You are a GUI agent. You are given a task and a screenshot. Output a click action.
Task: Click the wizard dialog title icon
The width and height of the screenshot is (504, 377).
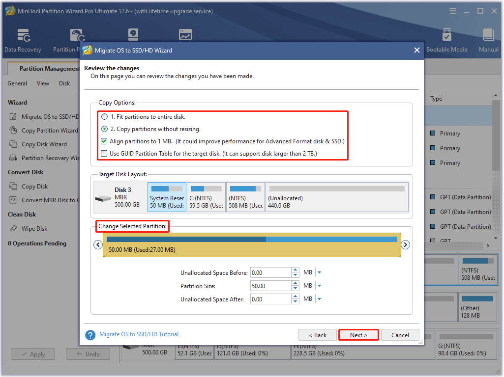tap(88, 51)
